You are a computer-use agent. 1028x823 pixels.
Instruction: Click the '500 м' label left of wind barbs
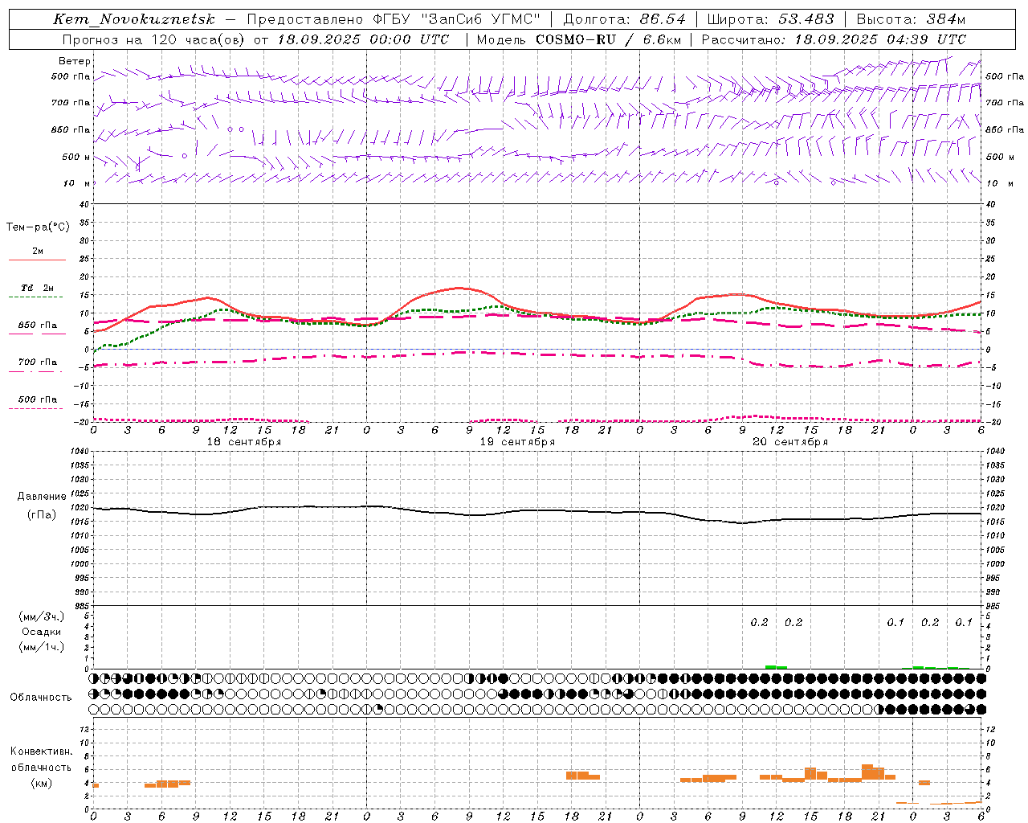76,157
